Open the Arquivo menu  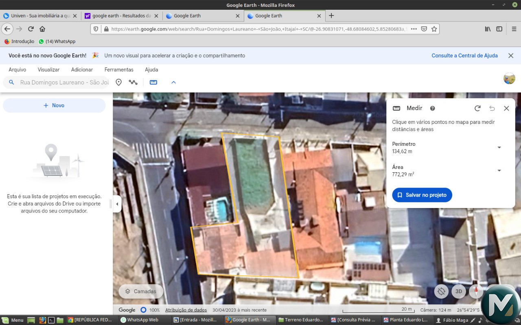coord(18,70)
